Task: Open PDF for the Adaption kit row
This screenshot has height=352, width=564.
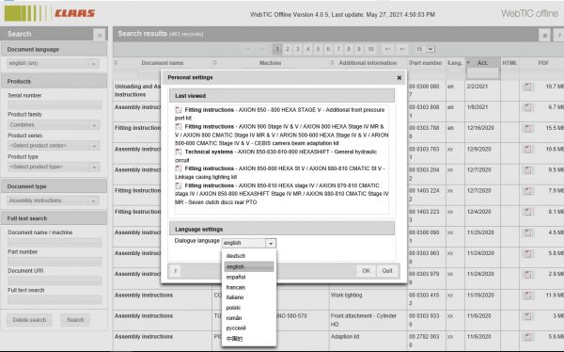Action: pos(527,337)
